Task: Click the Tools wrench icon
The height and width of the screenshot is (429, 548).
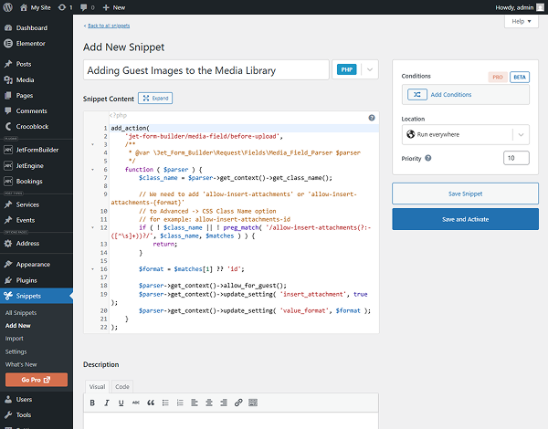Action: tap(8, 415)
